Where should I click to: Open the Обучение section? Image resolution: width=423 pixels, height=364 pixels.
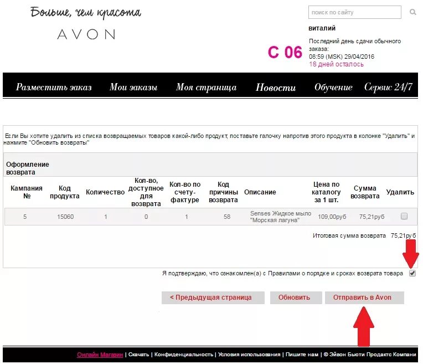333,87
